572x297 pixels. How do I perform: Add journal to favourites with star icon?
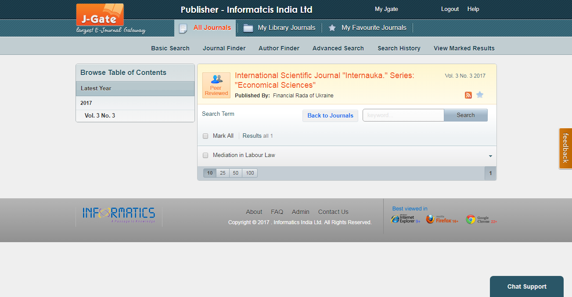coord(480,95)
